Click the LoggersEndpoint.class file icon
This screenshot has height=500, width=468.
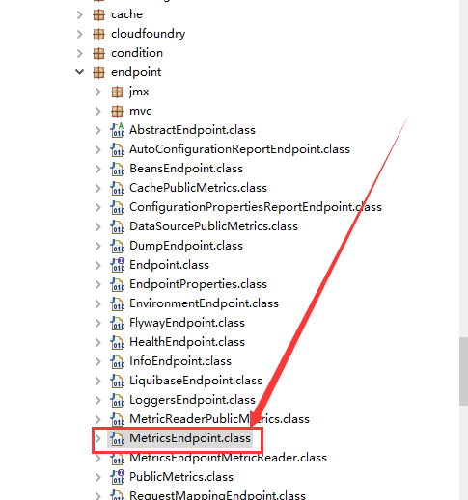coord(118,400)
